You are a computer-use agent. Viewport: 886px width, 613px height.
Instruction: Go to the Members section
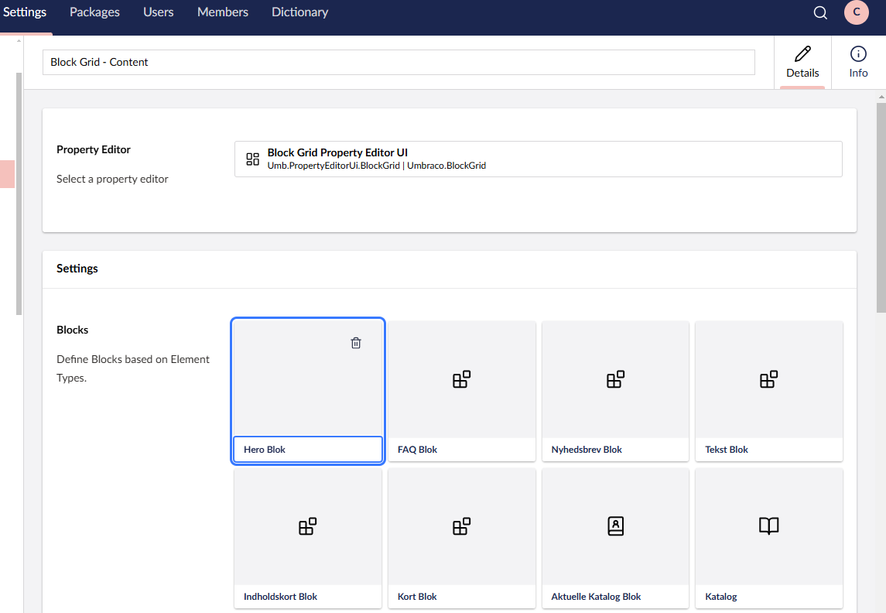[223, 12]
